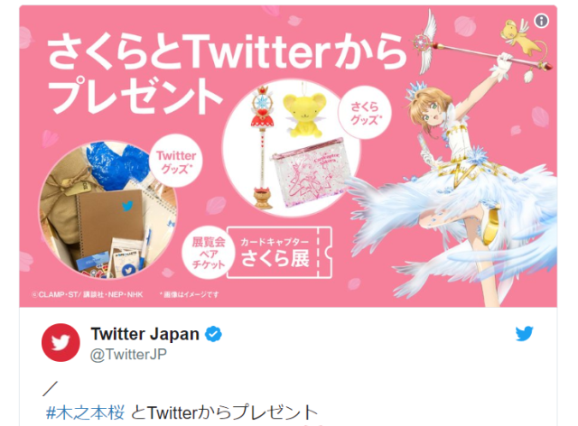Click the Sakura character illustration

pos(470,170)
